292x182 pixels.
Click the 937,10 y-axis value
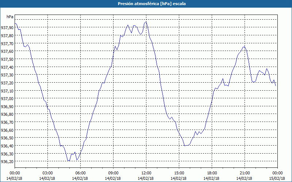pos(7,91)
